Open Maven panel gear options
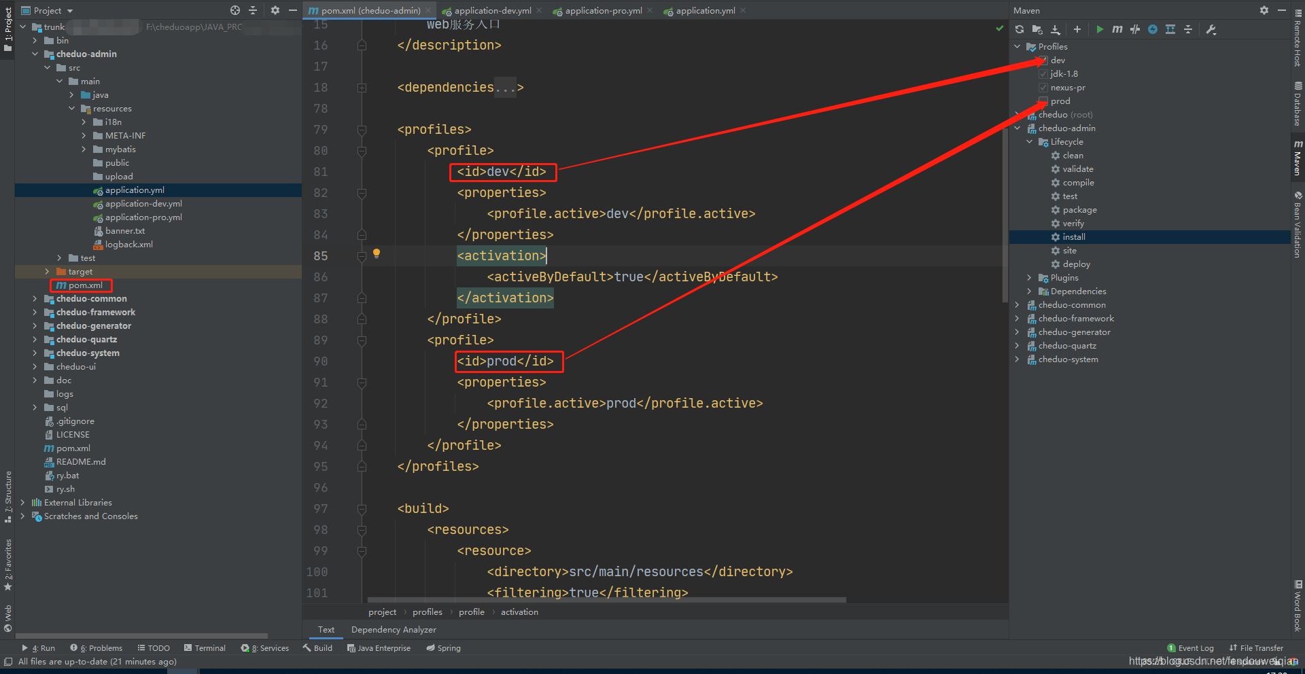 click(1264, 10)
